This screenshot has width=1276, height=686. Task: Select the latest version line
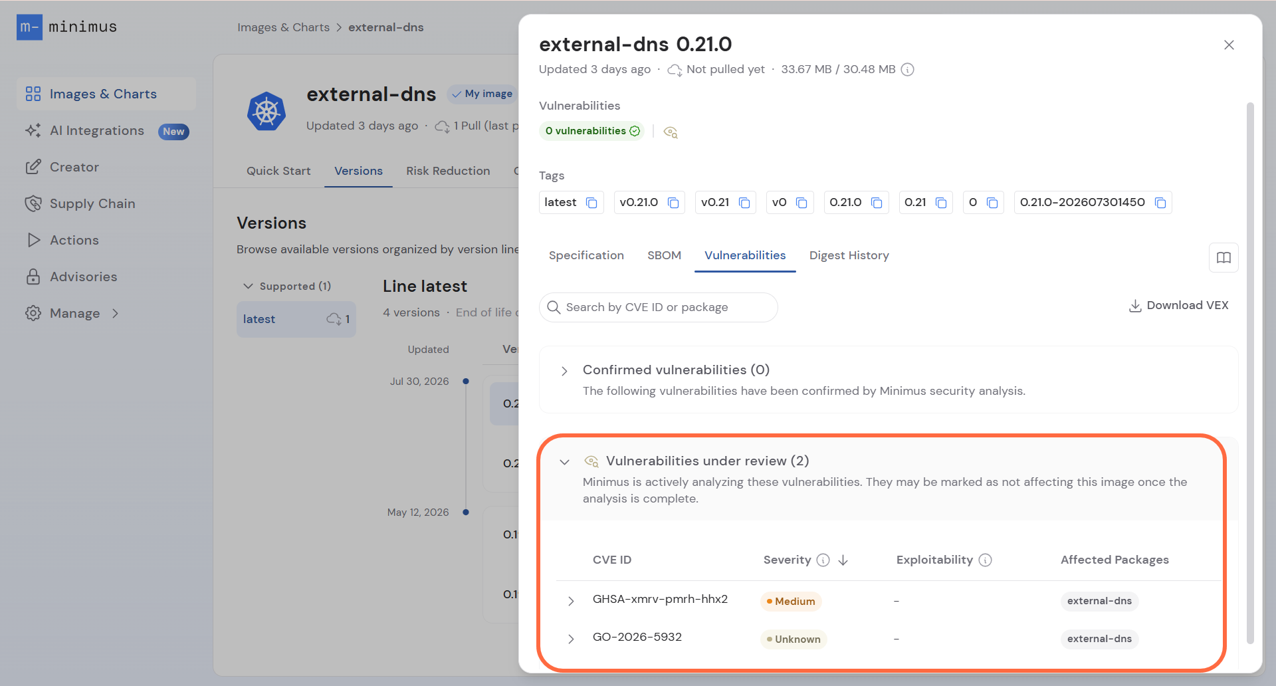click(296, 319)
